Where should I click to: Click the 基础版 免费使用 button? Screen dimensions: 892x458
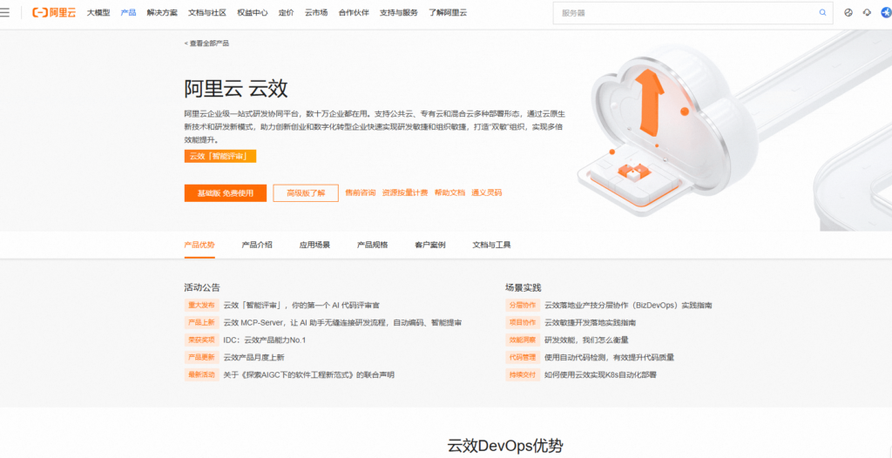pos(225,192)
